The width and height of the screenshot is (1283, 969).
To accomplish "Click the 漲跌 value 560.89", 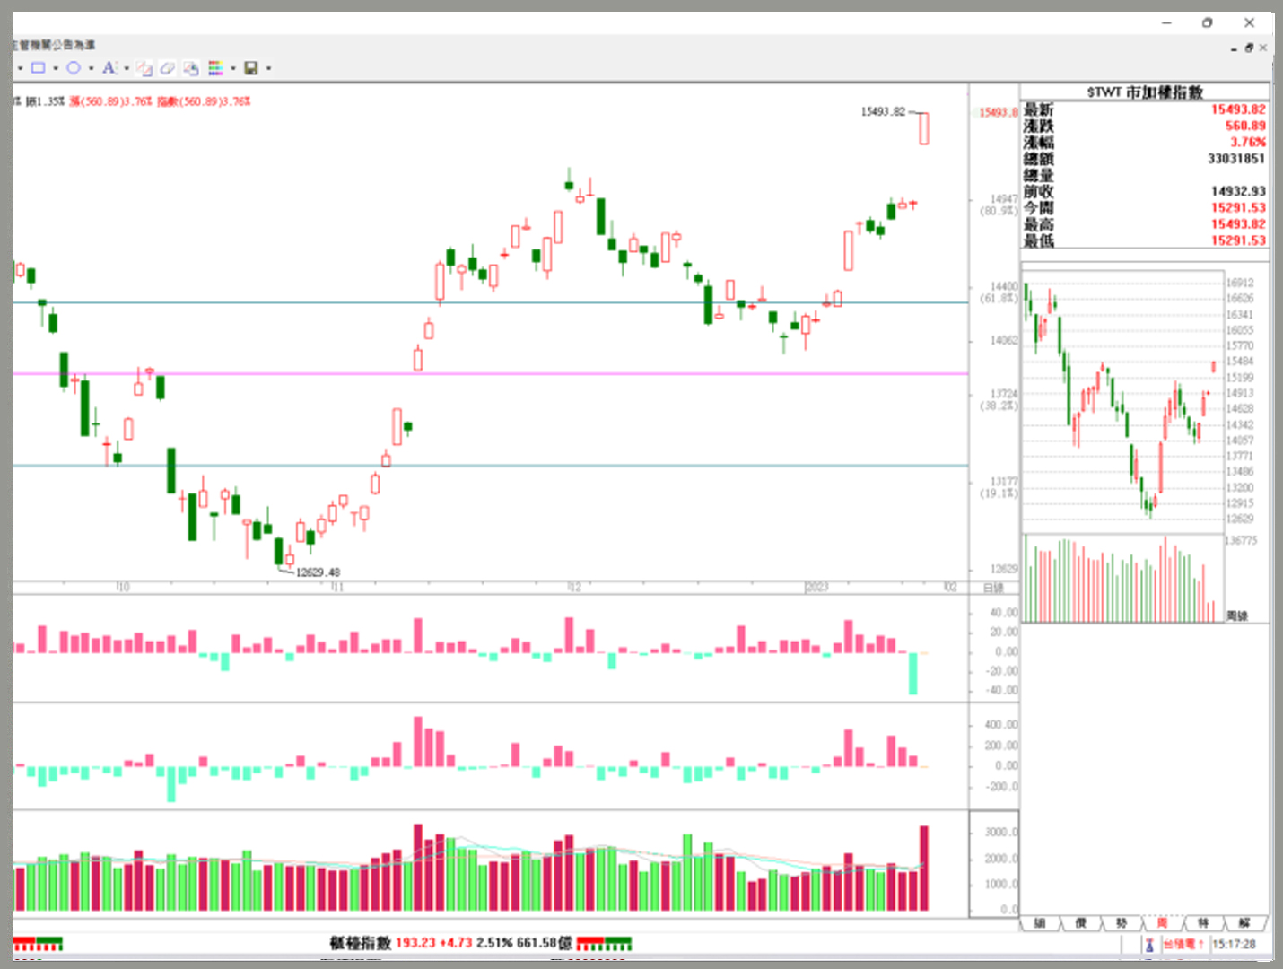I will click(1245, 127).
